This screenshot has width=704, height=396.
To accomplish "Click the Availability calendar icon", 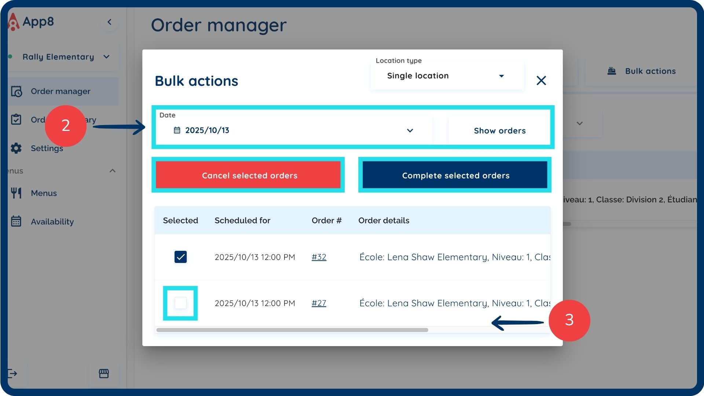I will (16, 221).
